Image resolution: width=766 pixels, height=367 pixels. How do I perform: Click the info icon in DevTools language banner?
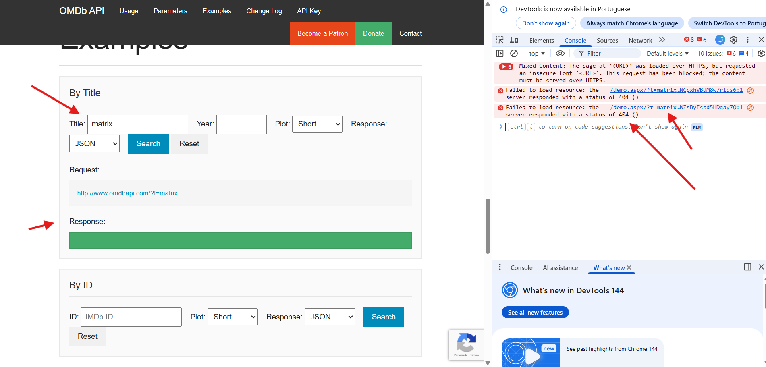(504, 9)
